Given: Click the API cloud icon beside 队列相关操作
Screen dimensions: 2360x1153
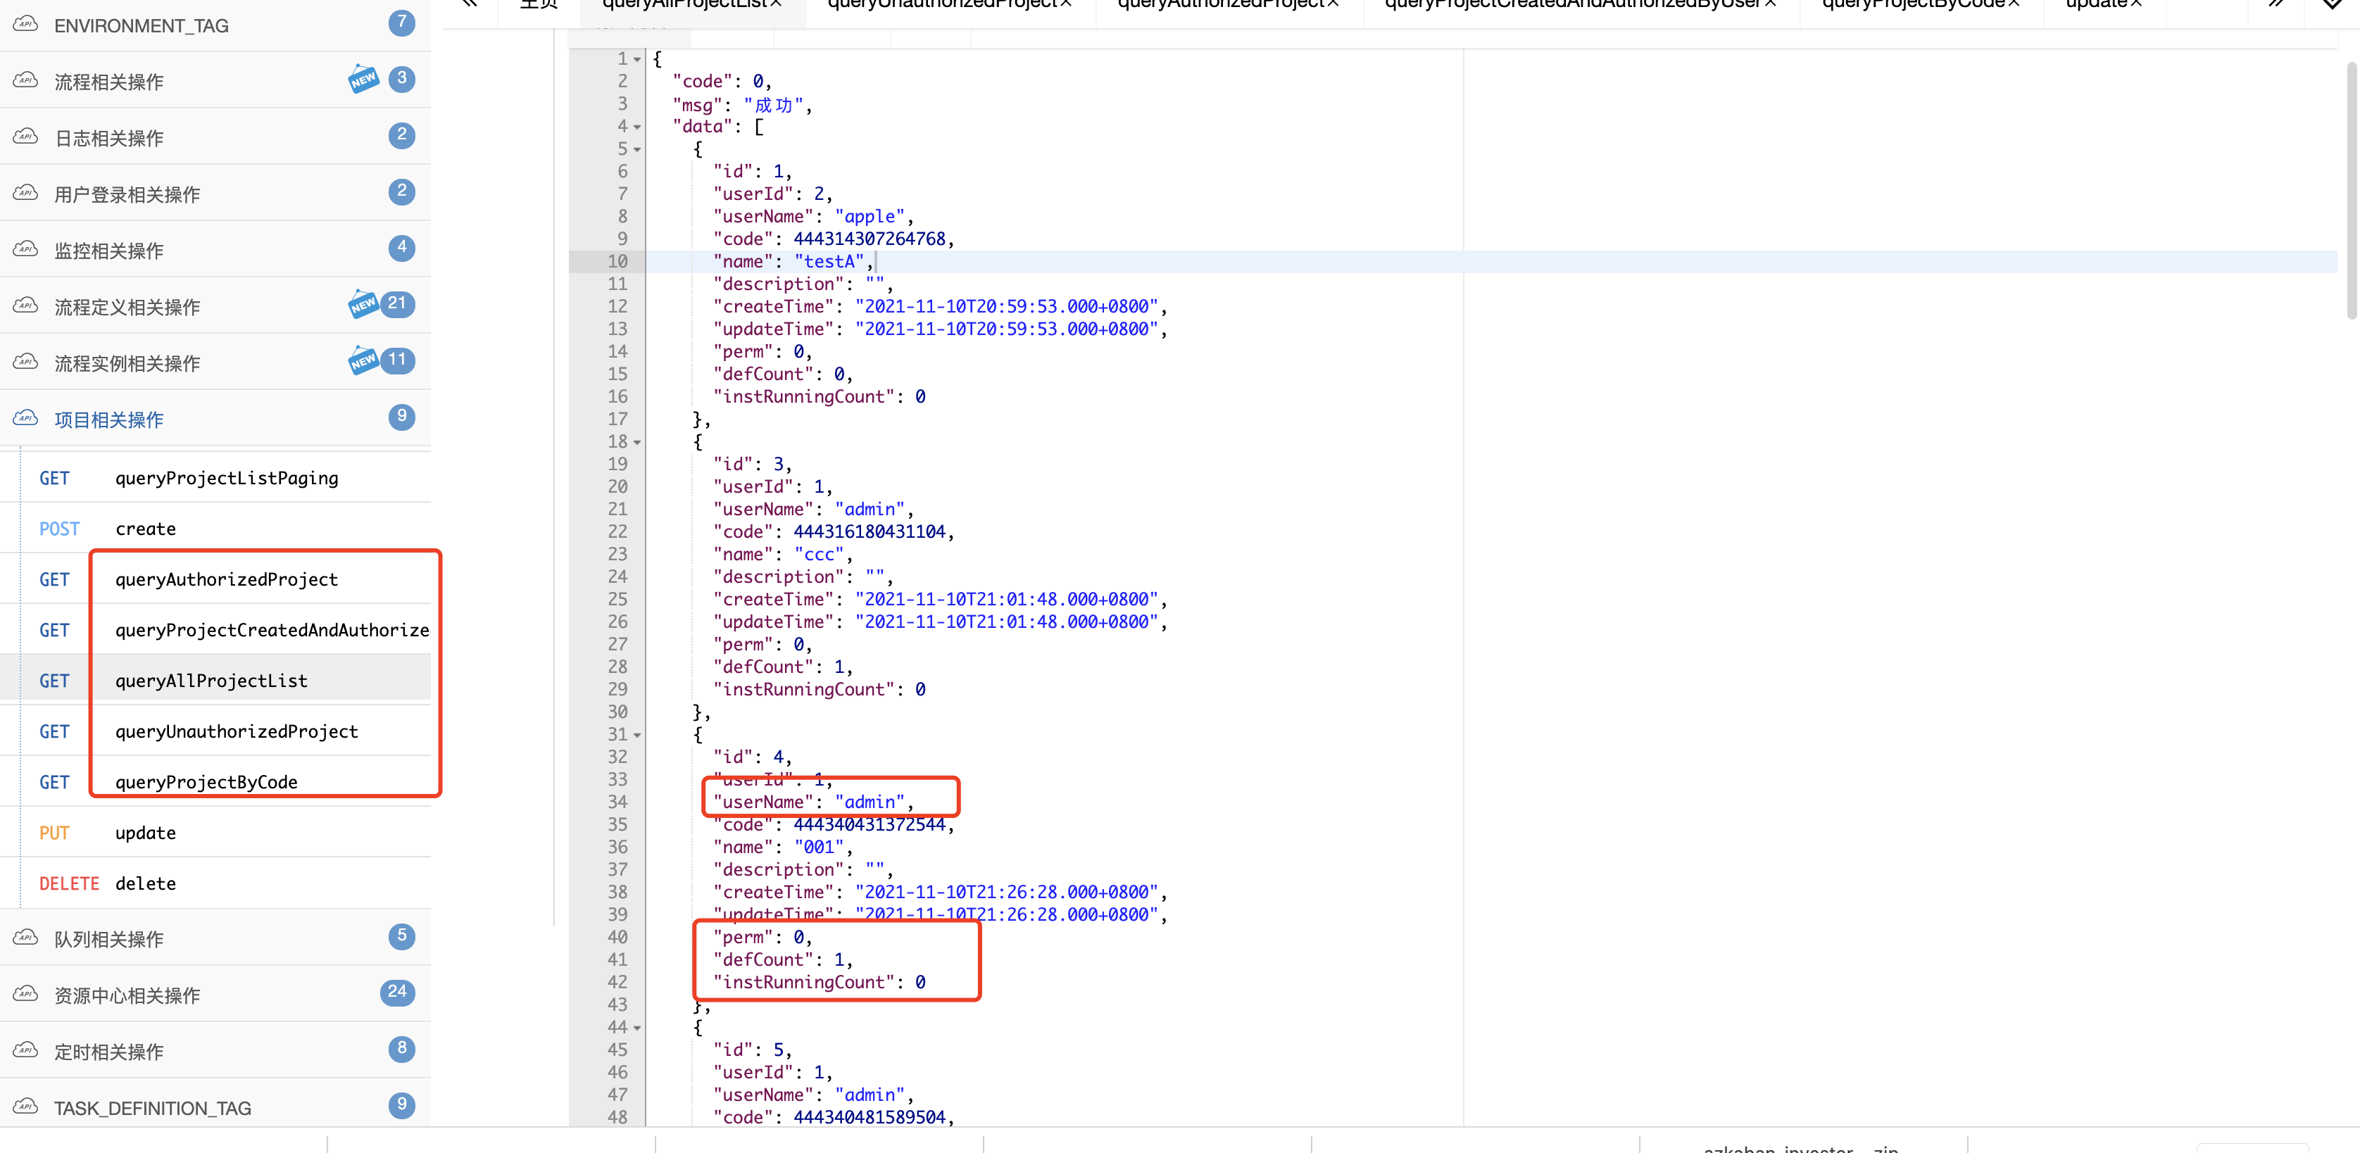Looking at the screenshot, I should point(25,938).
